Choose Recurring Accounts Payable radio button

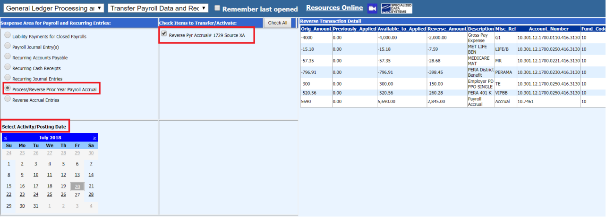pos(7,57)
